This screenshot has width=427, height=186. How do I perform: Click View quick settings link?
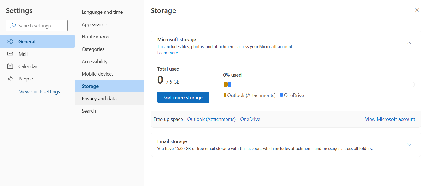coord(39,92)
